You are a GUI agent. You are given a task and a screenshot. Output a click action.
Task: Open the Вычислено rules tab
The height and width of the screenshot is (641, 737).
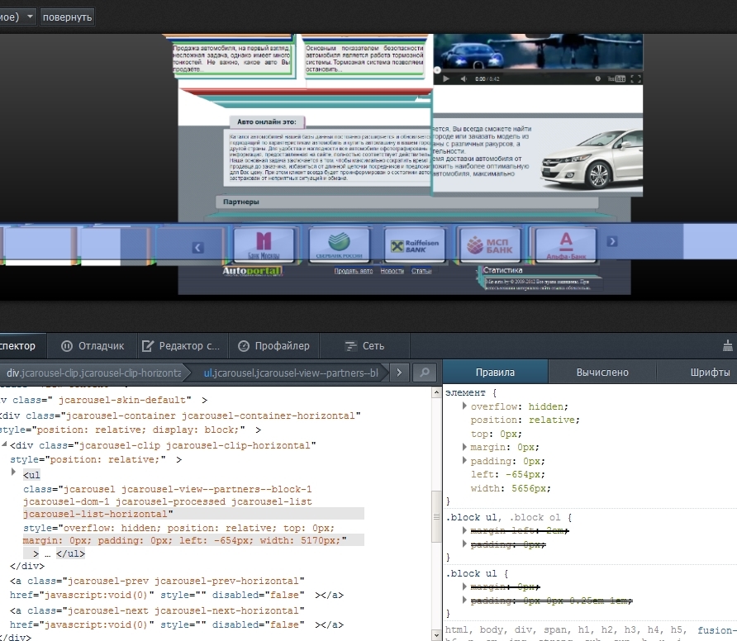(x=602, y=373)
